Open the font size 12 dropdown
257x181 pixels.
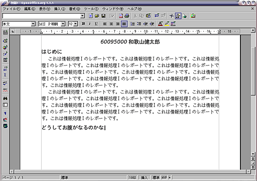[x=76, y=24]
